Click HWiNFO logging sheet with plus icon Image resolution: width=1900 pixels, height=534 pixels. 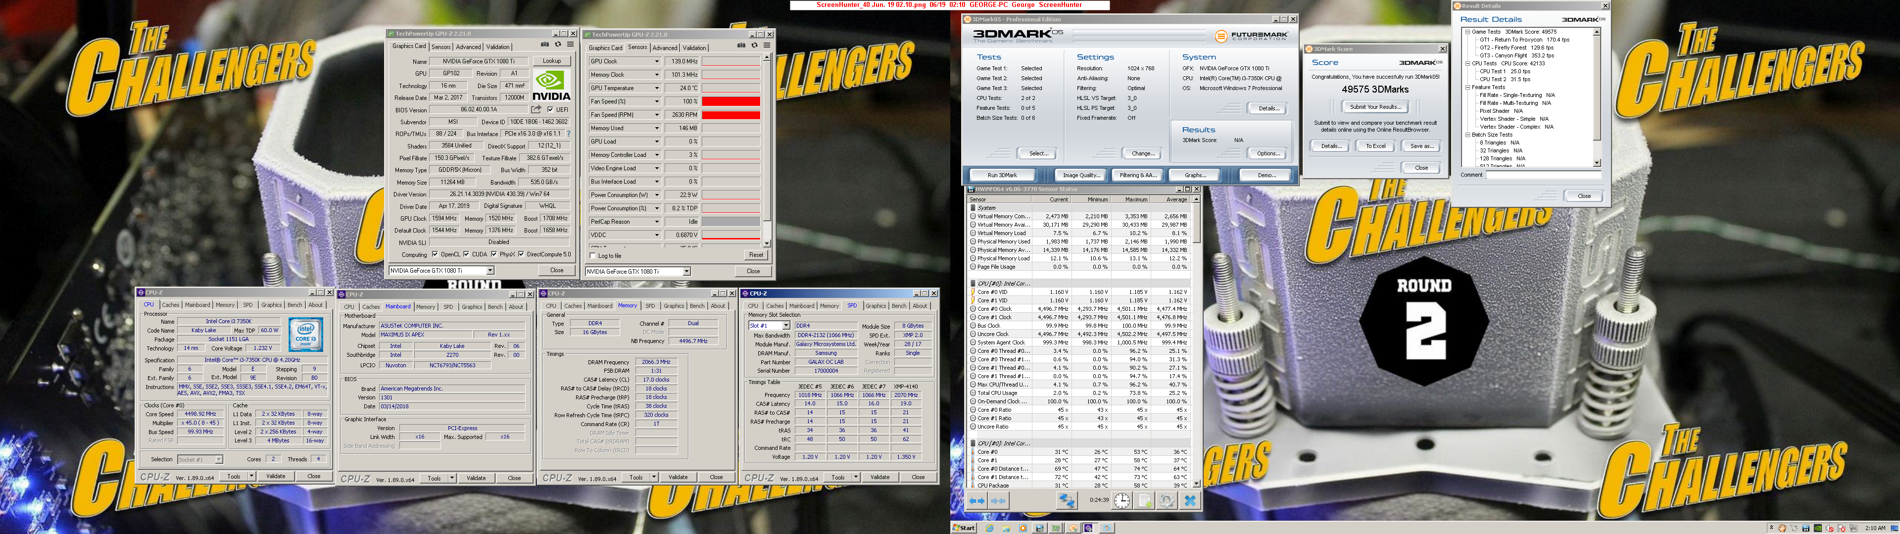click(x=1145, y=501)
